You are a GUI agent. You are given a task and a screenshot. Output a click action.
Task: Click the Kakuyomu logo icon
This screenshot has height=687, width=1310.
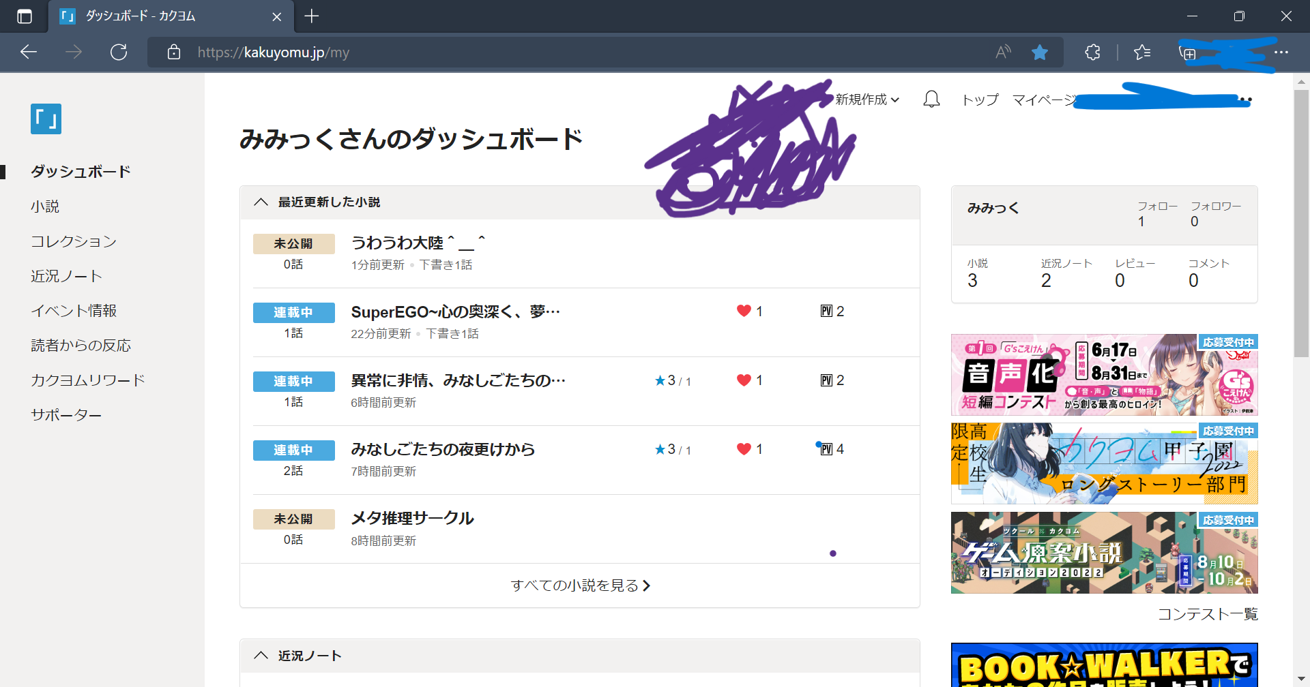[46, 119]
